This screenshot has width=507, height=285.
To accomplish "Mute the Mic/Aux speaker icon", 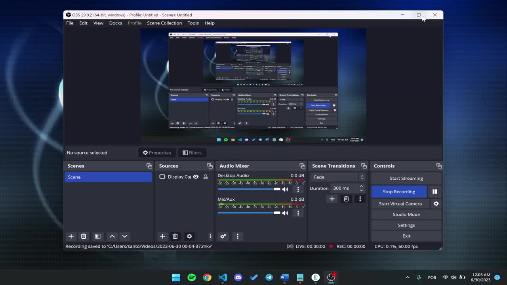I will click(x=285, y=213).
